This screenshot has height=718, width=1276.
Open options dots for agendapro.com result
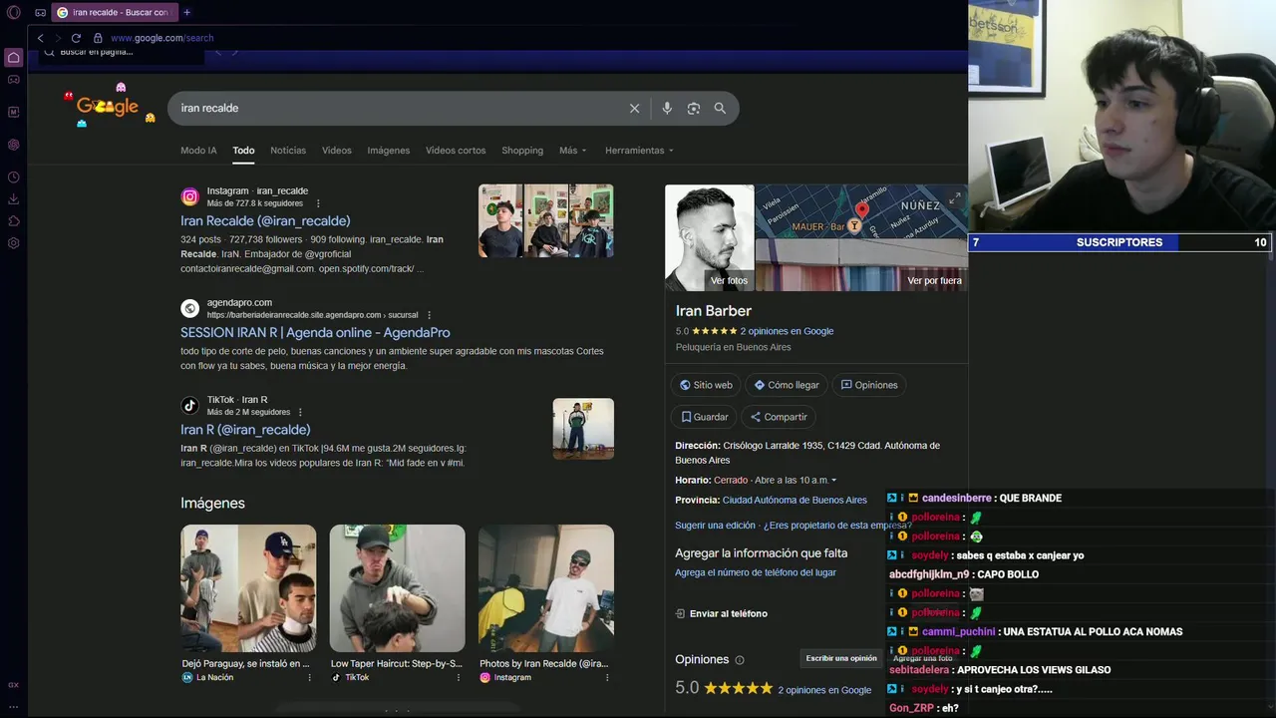[428, 315]
